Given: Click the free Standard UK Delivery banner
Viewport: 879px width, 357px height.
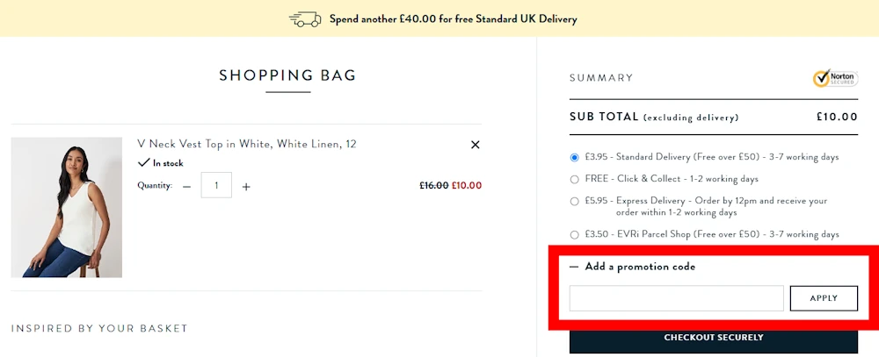Looking at the screenshot, I should click(x=453, y=19).
